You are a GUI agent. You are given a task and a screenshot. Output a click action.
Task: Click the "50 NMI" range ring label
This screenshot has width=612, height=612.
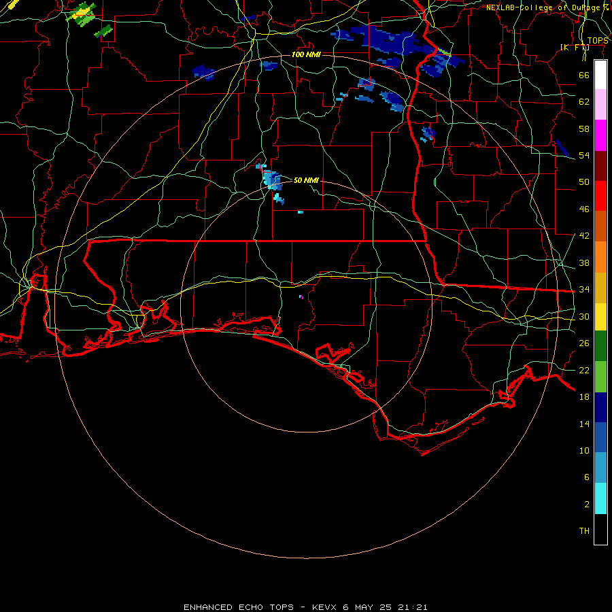[x=306, y=180]
